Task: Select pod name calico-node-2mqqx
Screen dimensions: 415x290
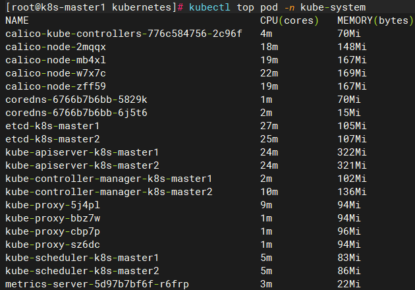Action: click(x=55, y=47)
